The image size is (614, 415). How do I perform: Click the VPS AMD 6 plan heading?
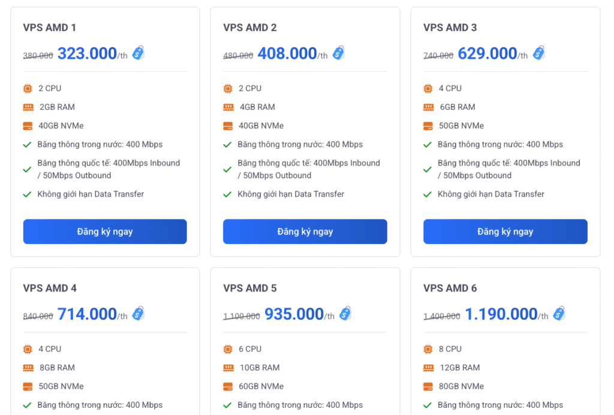point(450,288)
